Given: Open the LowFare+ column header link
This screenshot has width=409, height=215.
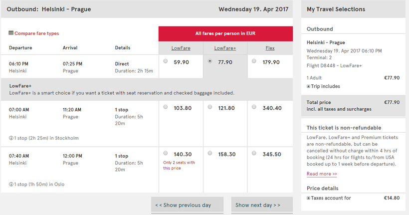Looking at the screenshot, I should [225, 48].
